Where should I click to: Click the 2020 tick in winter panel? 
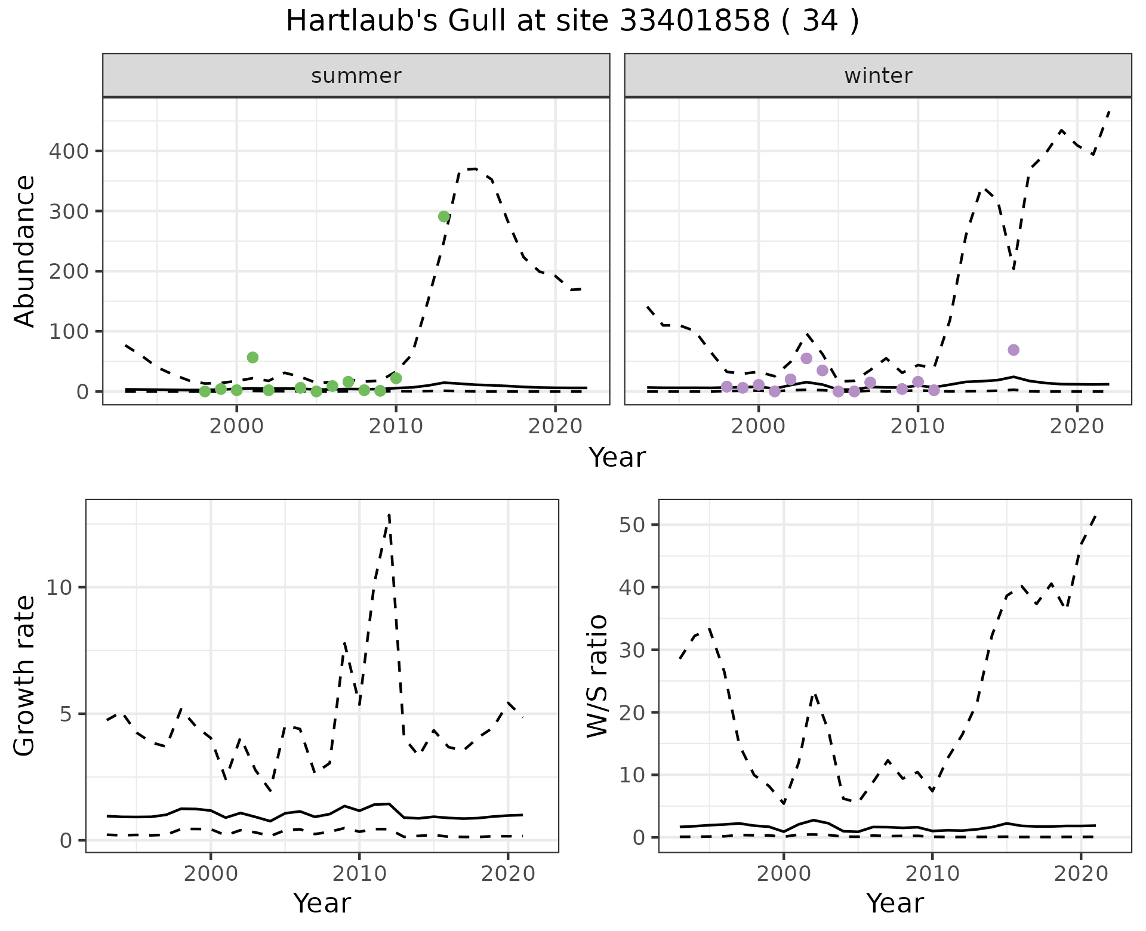(x=1077, y=426)
